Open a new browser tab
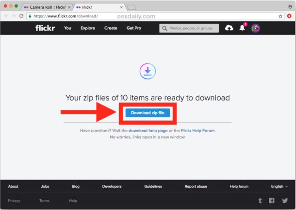The height and width of the screenshot is (210, 296). [131, 8]
